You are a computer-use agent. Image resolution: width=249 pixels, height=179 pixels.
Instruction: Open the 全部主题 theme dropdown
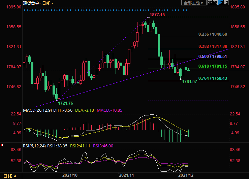(x=194, y=3)
